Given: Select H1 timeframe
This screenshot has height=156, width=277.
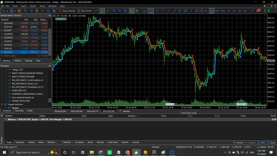Looking at the screenshot, I should pyautogui.click(x=229, y=11).
